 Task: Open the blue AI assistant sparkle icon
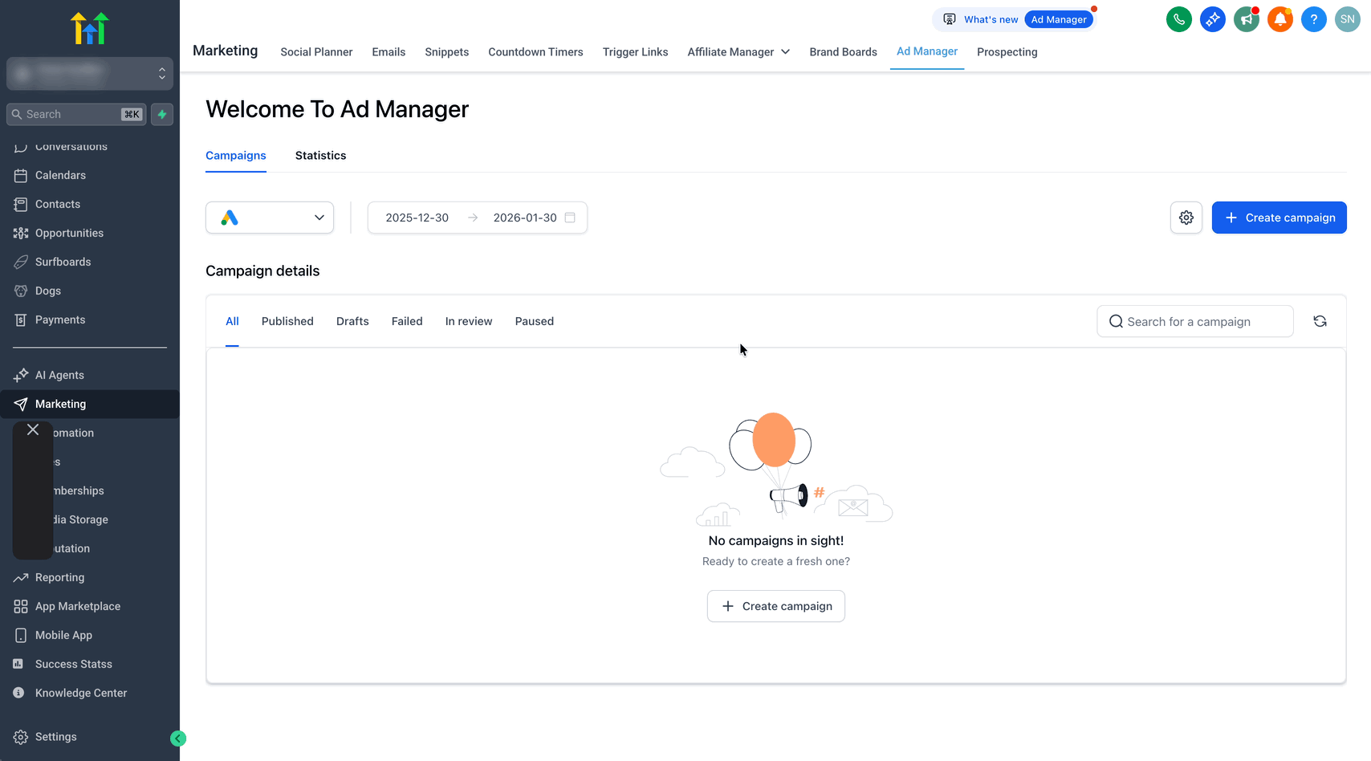[x=1212, y=19]
